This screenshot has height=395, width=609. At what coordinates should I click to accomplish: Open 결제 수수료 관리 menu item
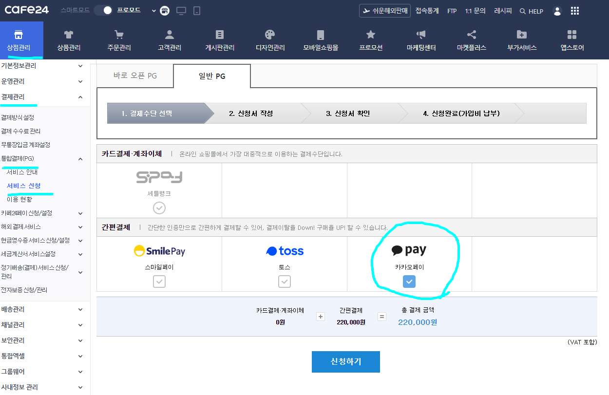click(x=21, y=131)
